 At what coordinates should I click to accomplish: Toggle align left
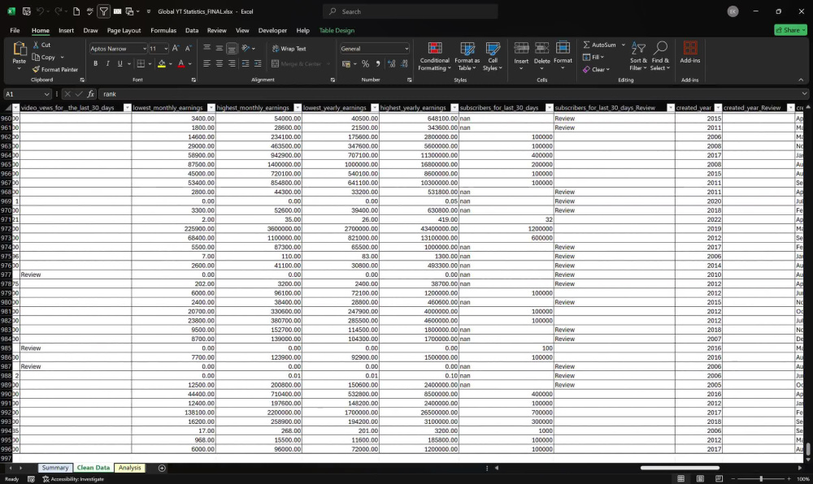207,63
